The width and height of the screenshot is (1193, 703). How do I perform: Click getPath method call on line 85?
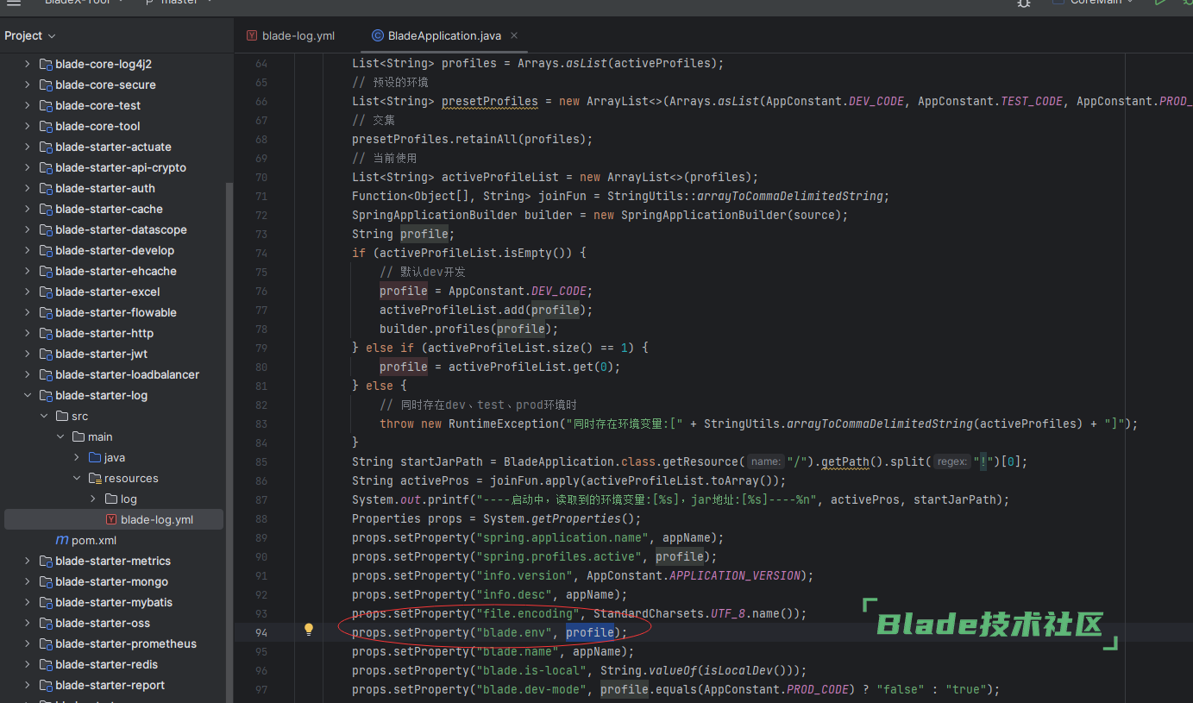(x=845, y=461)
